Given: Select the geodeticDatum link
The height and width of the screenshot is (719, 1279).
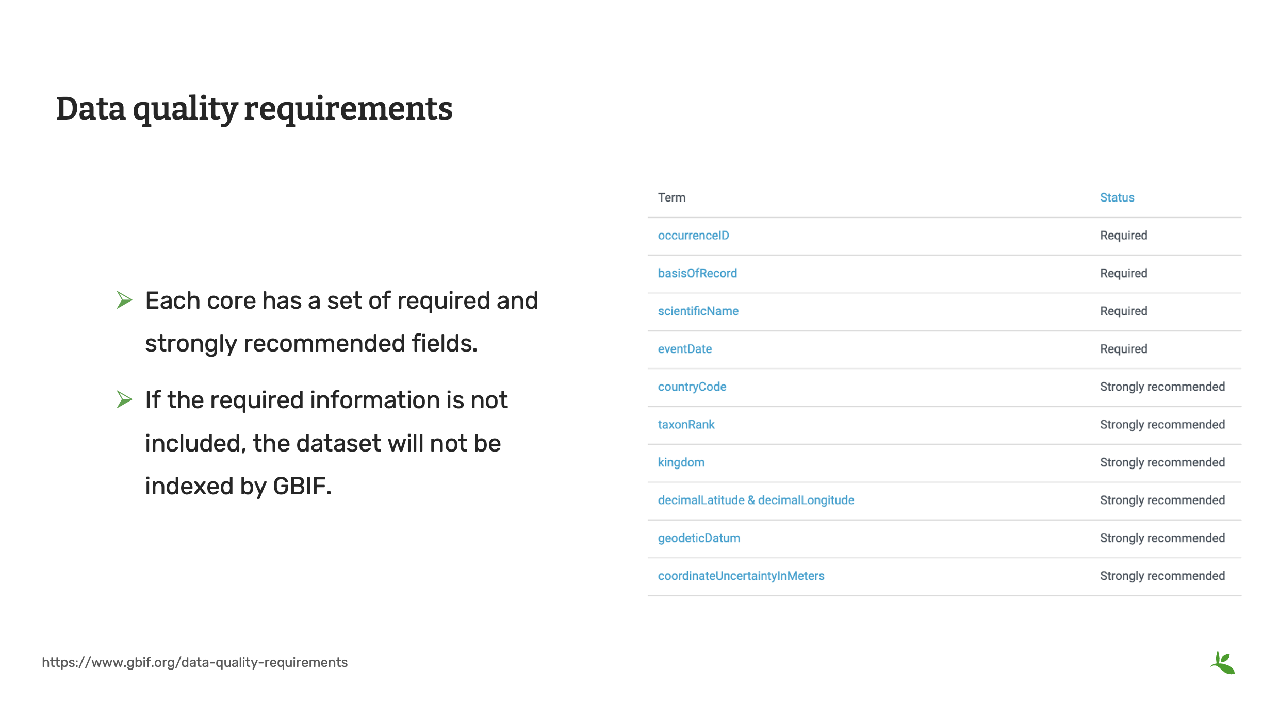Looking at the screenshot, I should [x=699, y=538].
